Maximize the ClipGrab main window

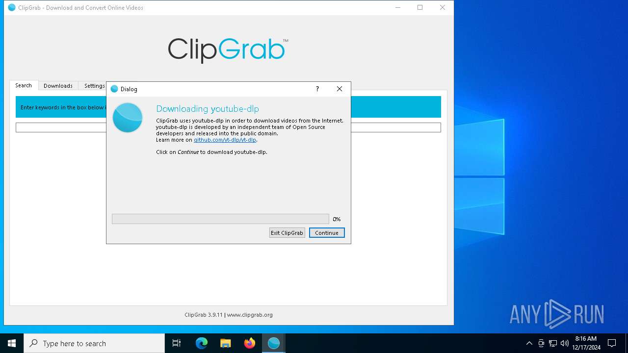coord(420,7)
